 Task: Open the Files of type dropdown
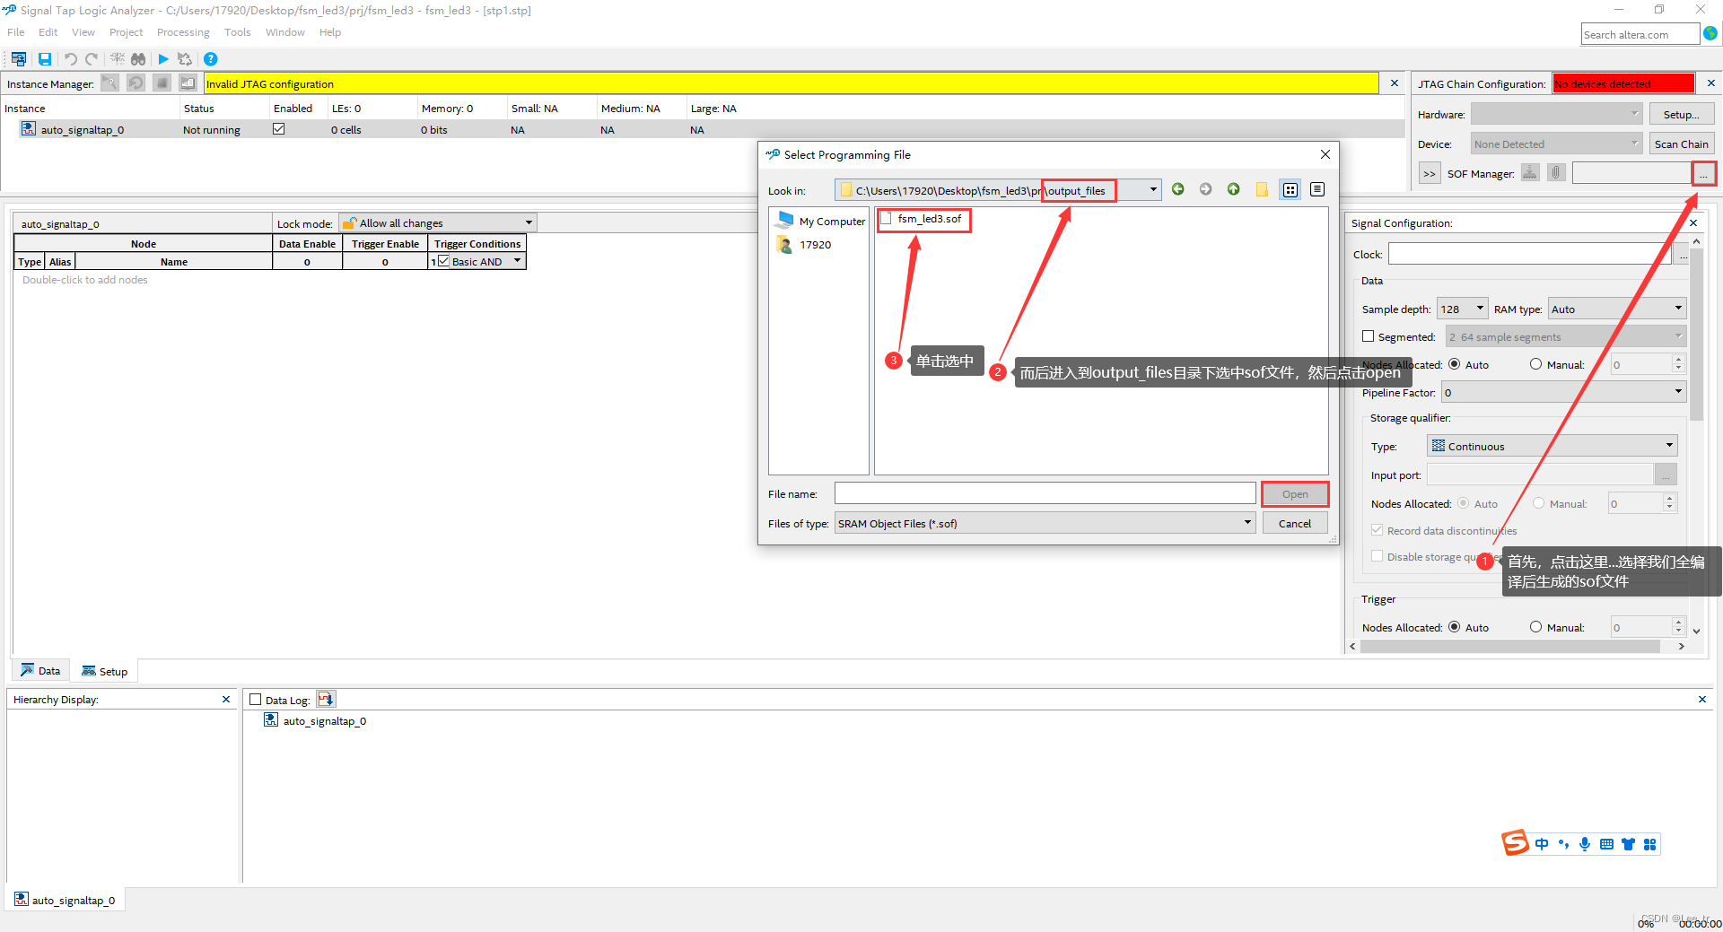[1246, 523]
